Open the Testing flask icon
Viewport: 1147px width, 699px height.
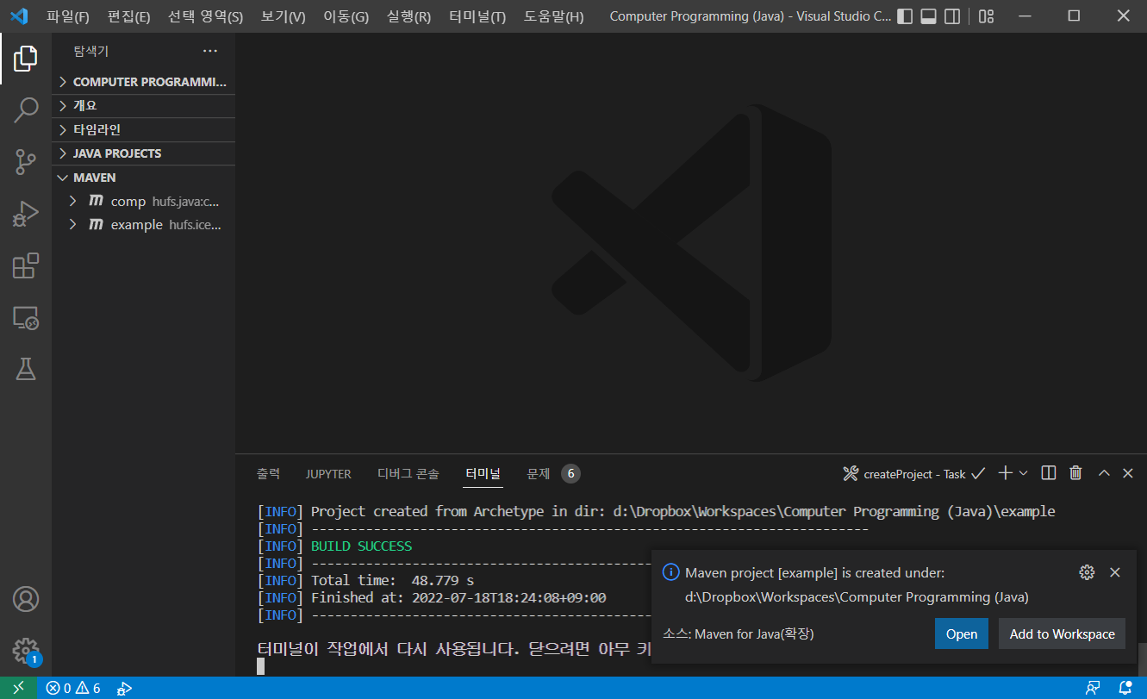tap(26, 369)
